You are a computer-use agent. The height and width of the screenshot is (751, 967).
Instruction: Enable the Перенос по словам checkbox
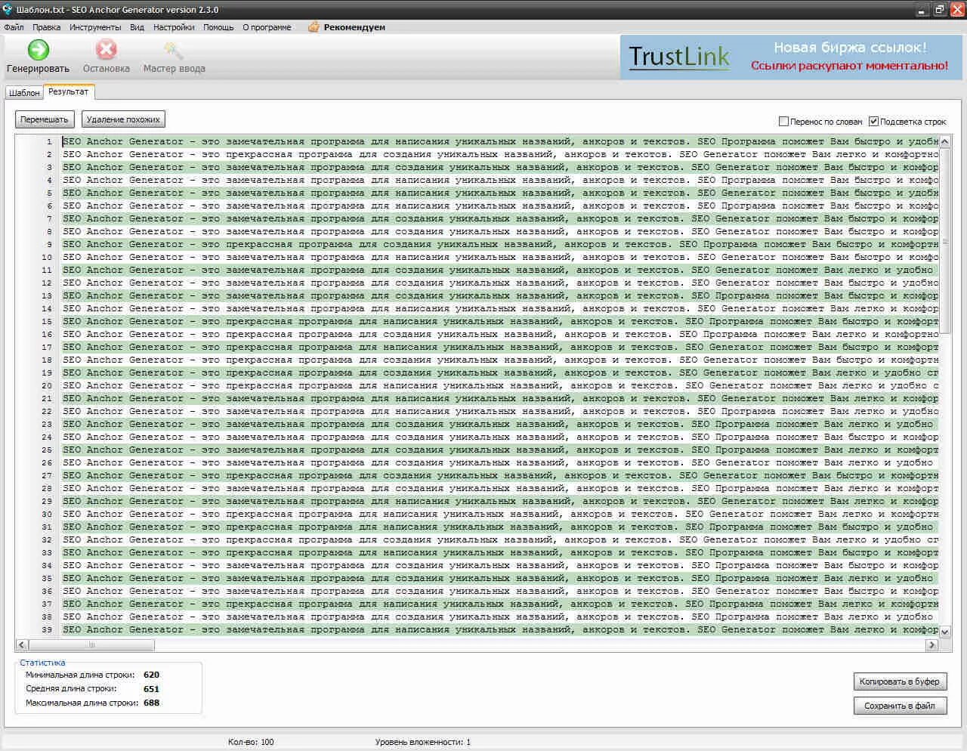pyautogui.click(x=783, y=122)
